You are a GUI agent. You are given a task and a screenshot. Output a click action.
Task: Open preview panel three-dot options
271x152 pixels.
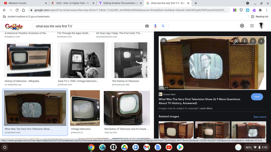point(245,41)
